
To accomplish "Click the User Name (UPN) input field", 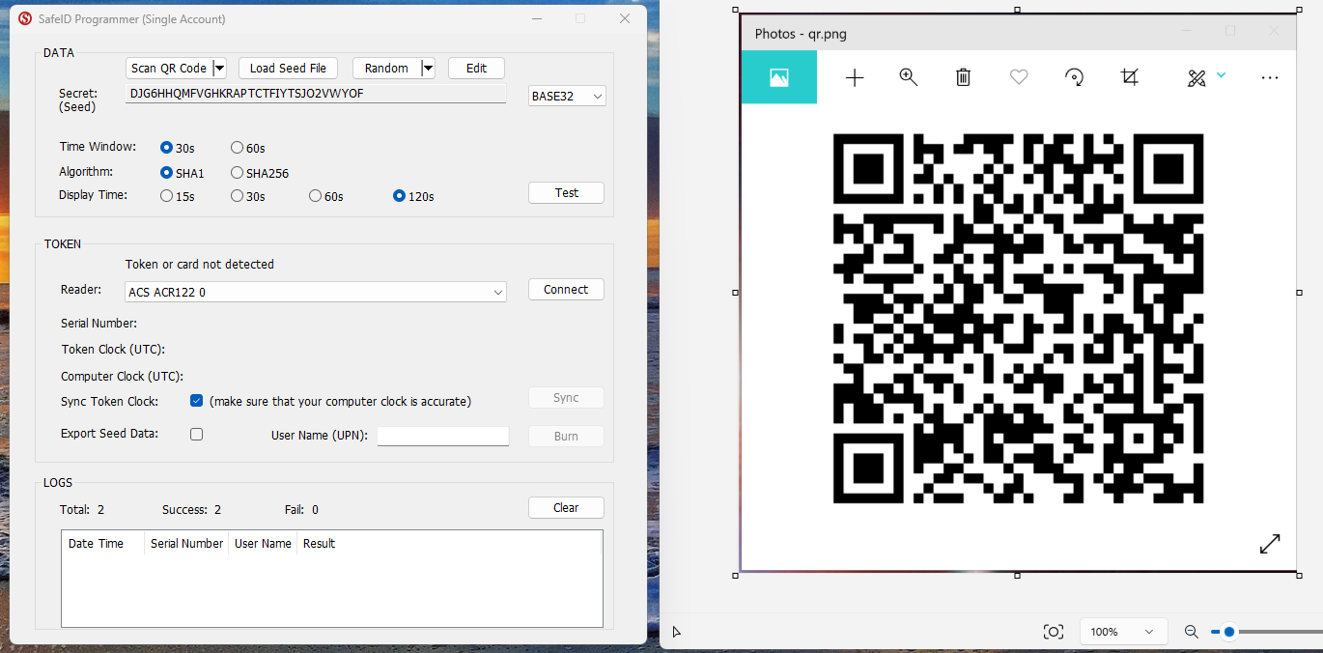I will click(442, 436).
